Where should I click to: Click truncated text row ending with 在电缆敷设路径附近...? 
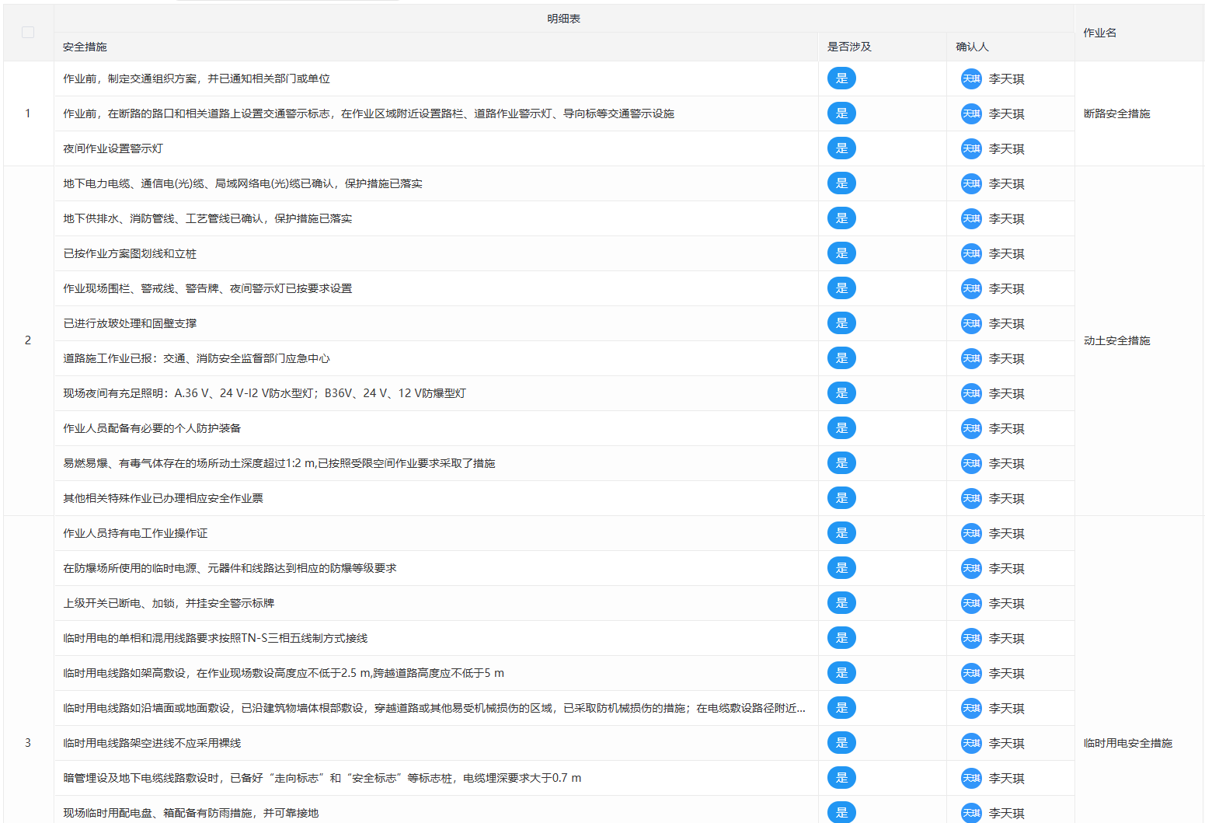(x=434, y=708)
